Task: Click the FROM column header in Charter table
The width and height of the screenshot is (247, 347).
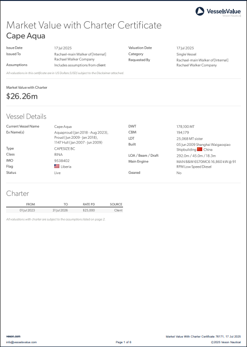Action: (x=31, y=204)
